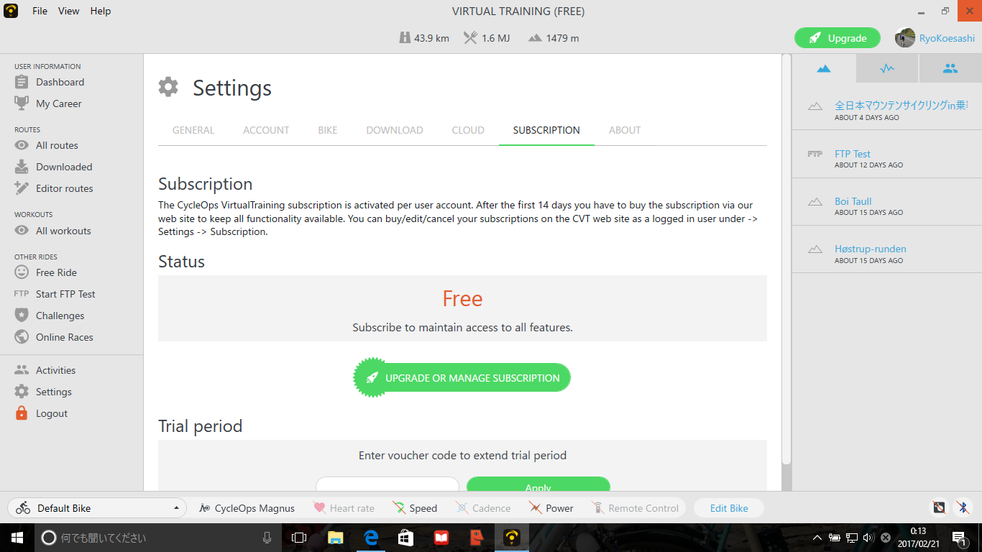The height and width of the screenshot is (552, 982).
Task: Open the FTP Test activity
Action: coord(853,154)
